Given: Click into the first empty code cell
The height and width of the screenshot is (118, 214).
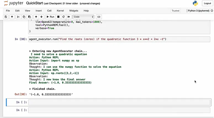Looking at the screenshot, I should click(119, 102).
